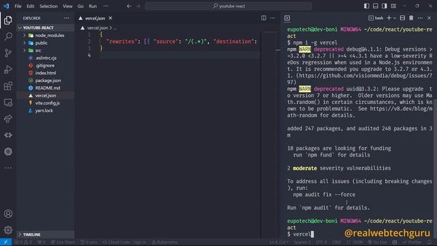Open the Kubernetes activity bar icon
This screenshot has width=437, height=246.
[x=8, y=152]
